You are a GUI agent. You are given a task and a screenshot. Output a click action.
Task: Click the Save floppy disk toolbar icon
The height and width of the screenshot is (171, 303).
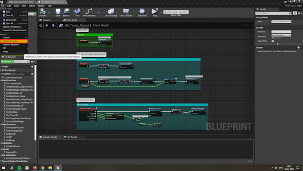(x=58, y=12)
